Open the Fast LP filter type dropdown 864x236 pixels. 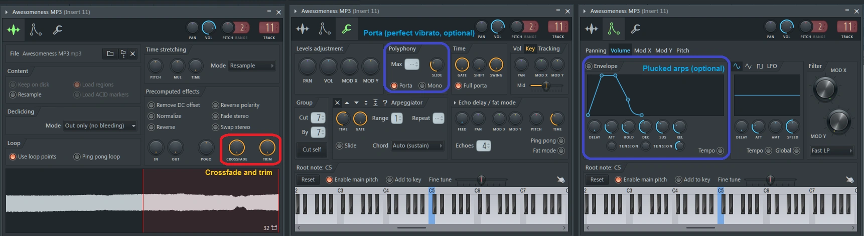[832, 150]
